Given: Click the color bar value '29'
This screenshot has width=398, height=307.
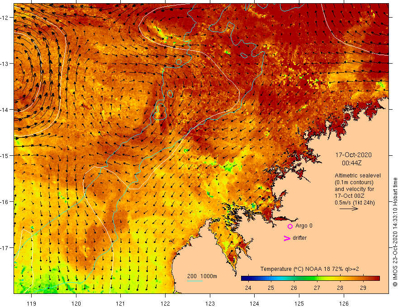Looking at the screenshot, I should point(363,288).
